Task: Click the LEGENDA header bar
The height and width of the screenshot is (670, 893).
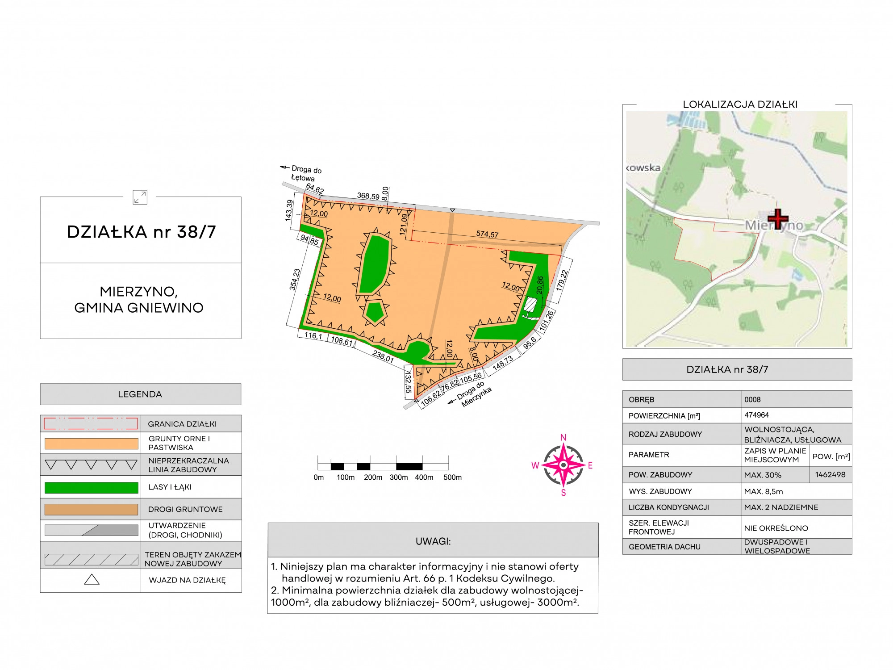Action: [140, 394]
